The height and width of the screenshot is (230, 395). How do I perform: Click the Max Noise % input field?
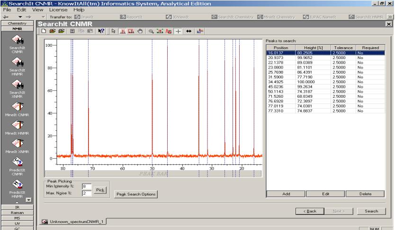87,193
